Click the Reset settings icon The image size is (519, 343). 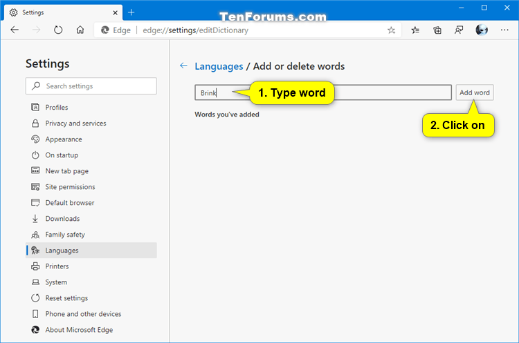[35, 297]
